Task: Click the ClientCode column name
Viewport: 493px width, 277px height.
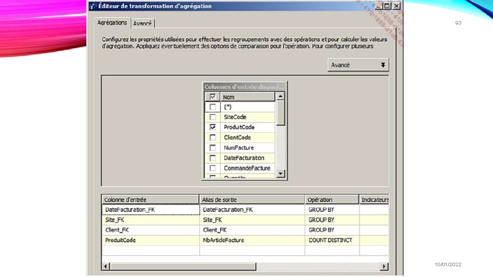Action: pyautogui.click(x=237, y=137)
